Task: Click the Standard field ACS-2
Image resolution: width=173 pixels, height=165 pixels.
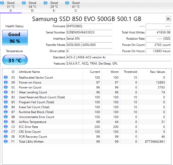Action: coord(119,57)
